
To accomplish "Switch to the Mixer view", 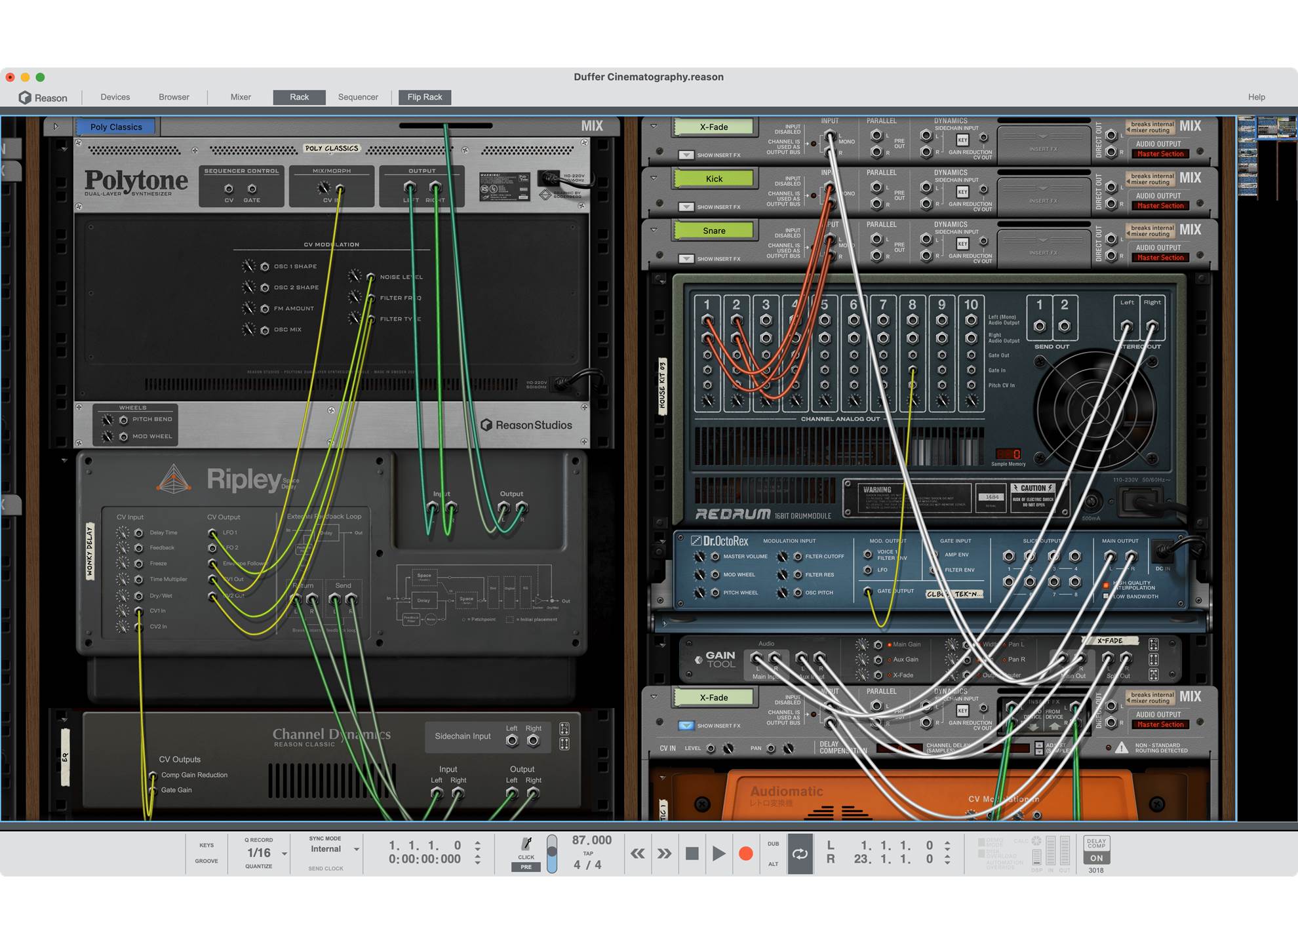I will pos(241,97).
